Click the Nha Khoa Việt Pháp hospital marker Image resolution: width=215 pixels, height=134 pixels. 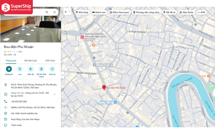pyautogui.click(x=82, y=37)
